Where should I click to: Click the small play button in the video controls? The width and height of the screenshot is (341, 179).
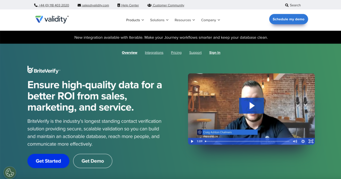pos(192,141)
